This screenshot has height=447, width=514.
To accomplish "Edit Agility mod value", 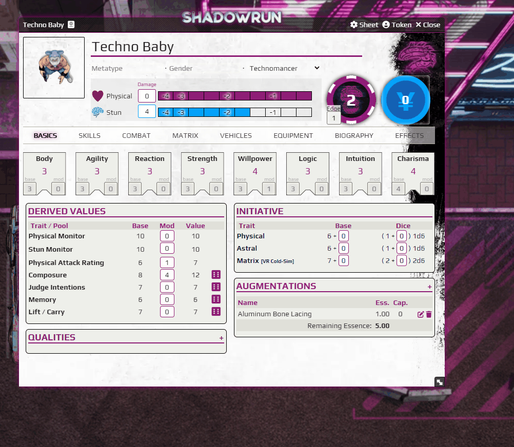I will pos(111,189).
